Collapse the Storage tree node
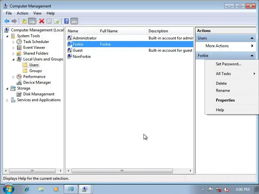Image resolution: width=259 pixels, height=194 pixels. pos(7,89)
